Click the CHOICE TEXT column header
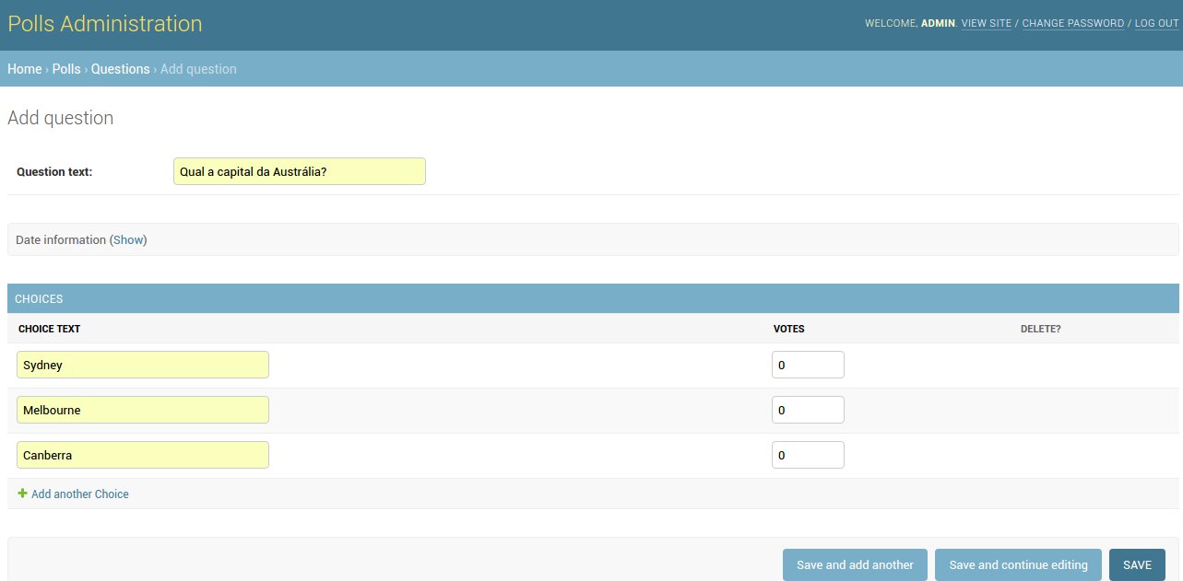The image size is (1183, 581). pos(49,329)
